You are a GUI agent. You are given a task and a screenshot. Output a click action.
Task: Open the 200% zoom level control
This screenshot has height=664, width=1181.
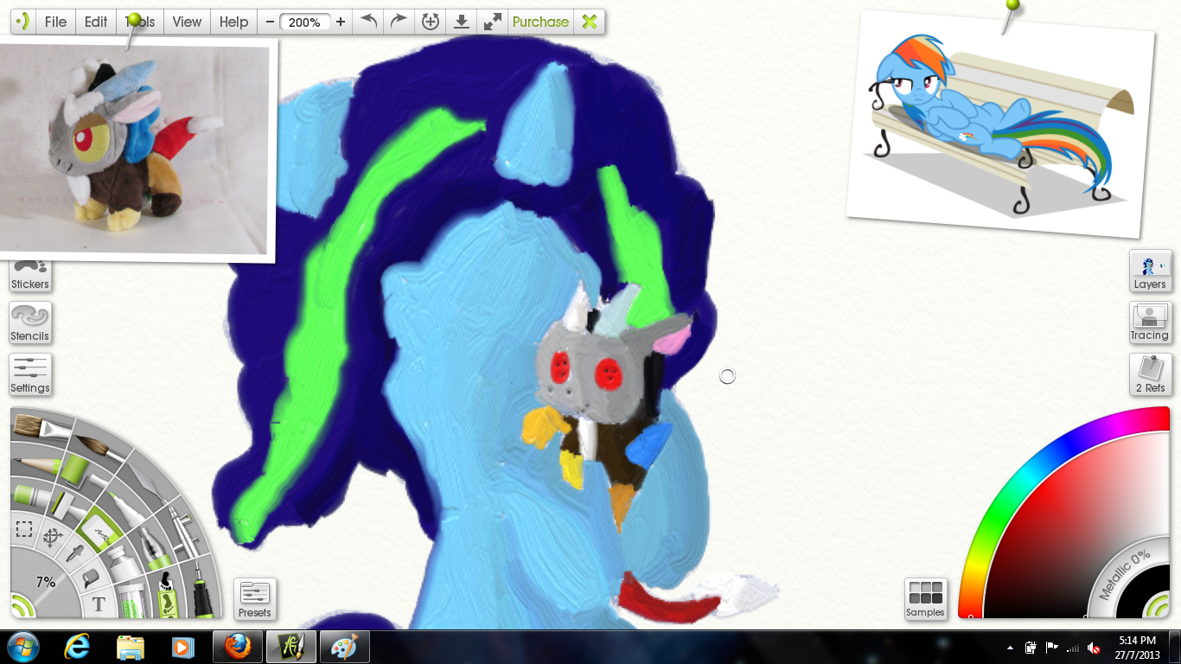(305, 22)
